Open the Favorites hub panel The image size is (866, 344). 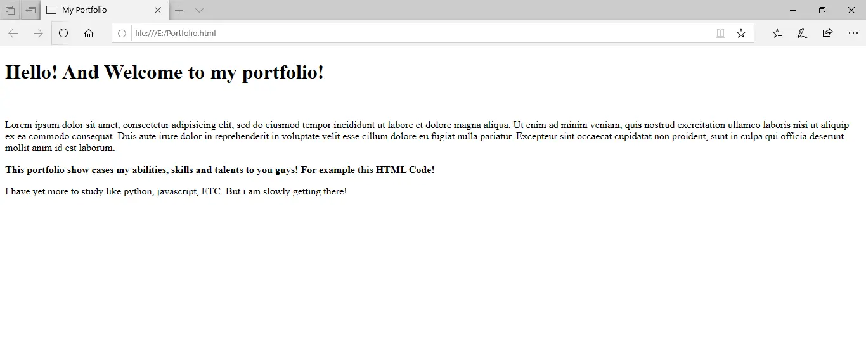[777, 34]
